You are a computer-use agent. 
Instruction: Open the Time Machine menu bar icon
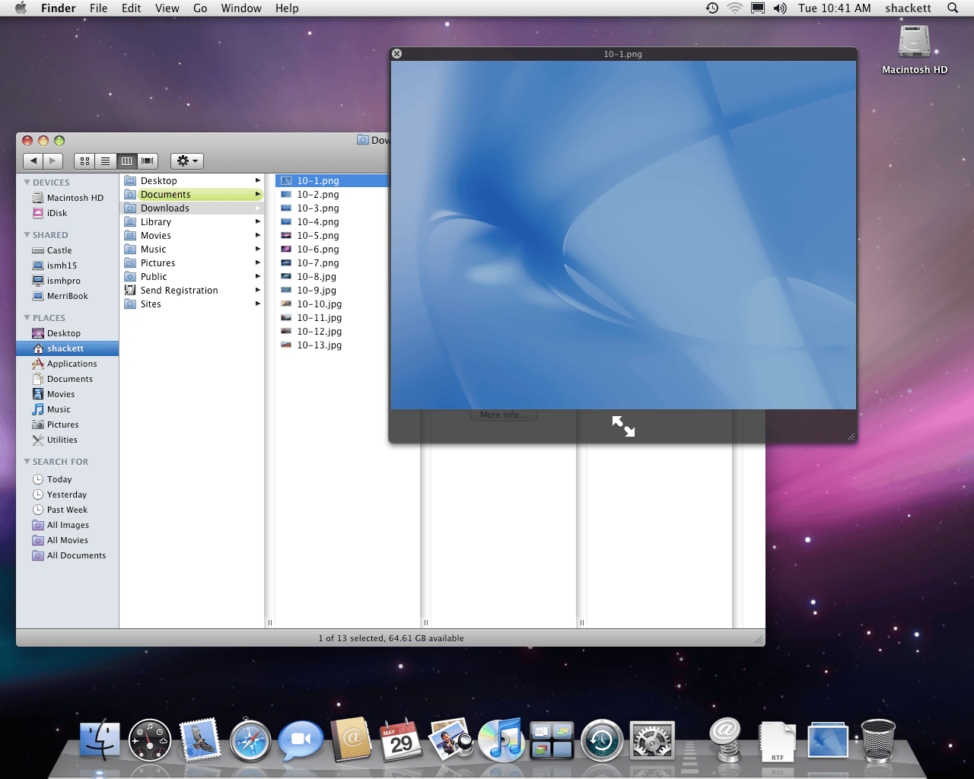pyautogui.click(x=712, y=8)
